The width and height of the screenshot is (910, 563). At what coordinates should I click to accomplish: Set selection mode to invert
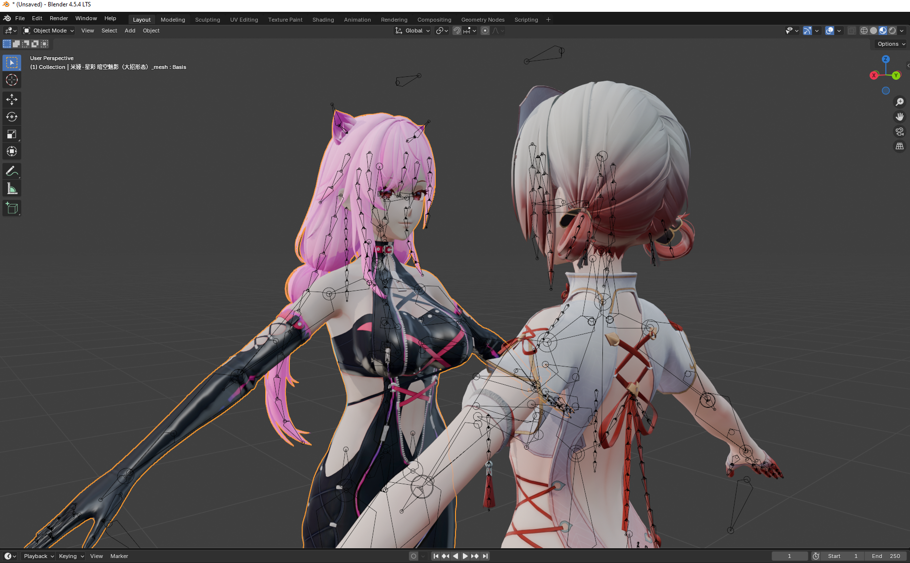tap(35, 44)
